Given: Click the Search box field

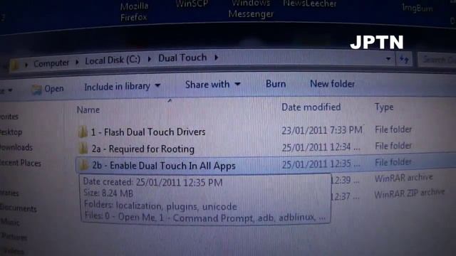Looking at the screenshot, I should pos(437,60).
